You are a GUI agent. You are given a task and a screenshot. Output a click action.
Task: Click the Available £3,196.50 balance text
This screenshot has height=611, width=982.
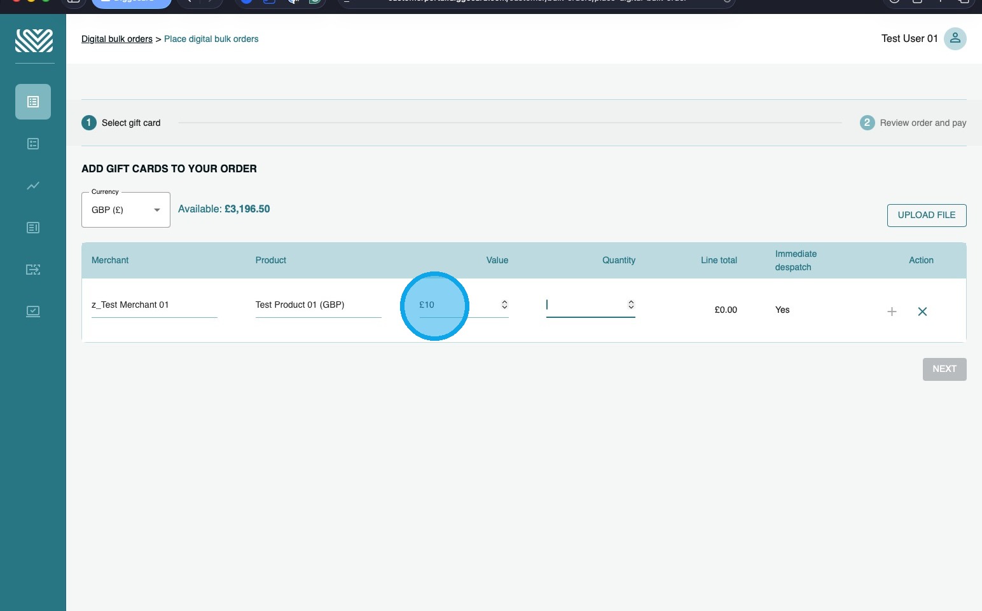tap(224, 209)
